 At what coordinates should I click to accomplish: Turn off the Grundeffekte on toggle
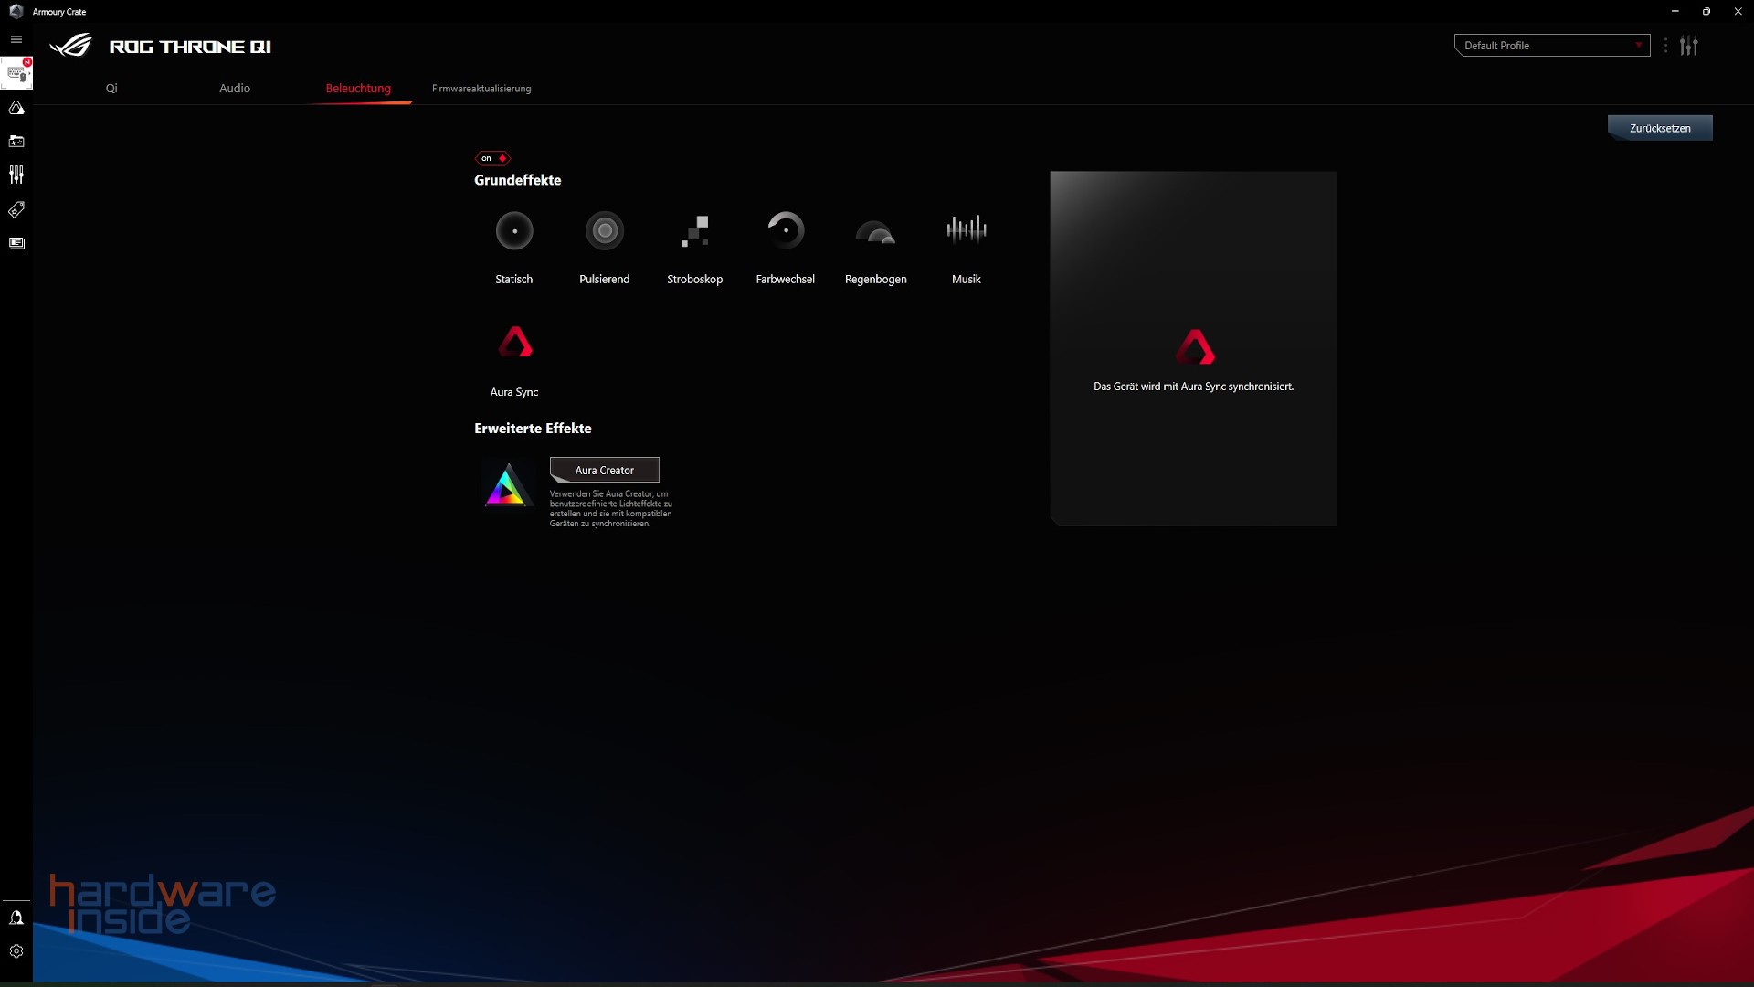point(491,157)
